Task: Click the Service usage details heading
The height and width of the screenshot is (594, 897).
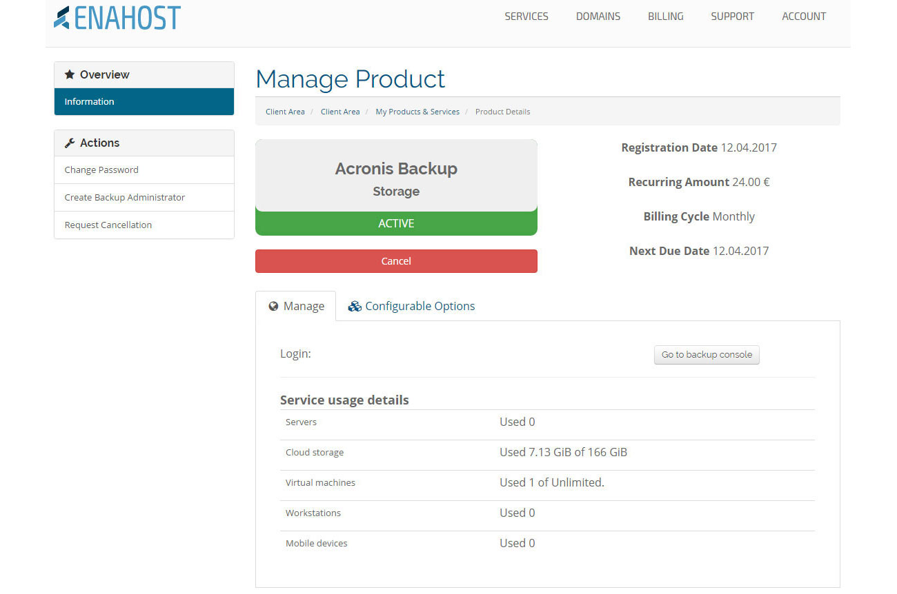Action: (x=344, y=400)
